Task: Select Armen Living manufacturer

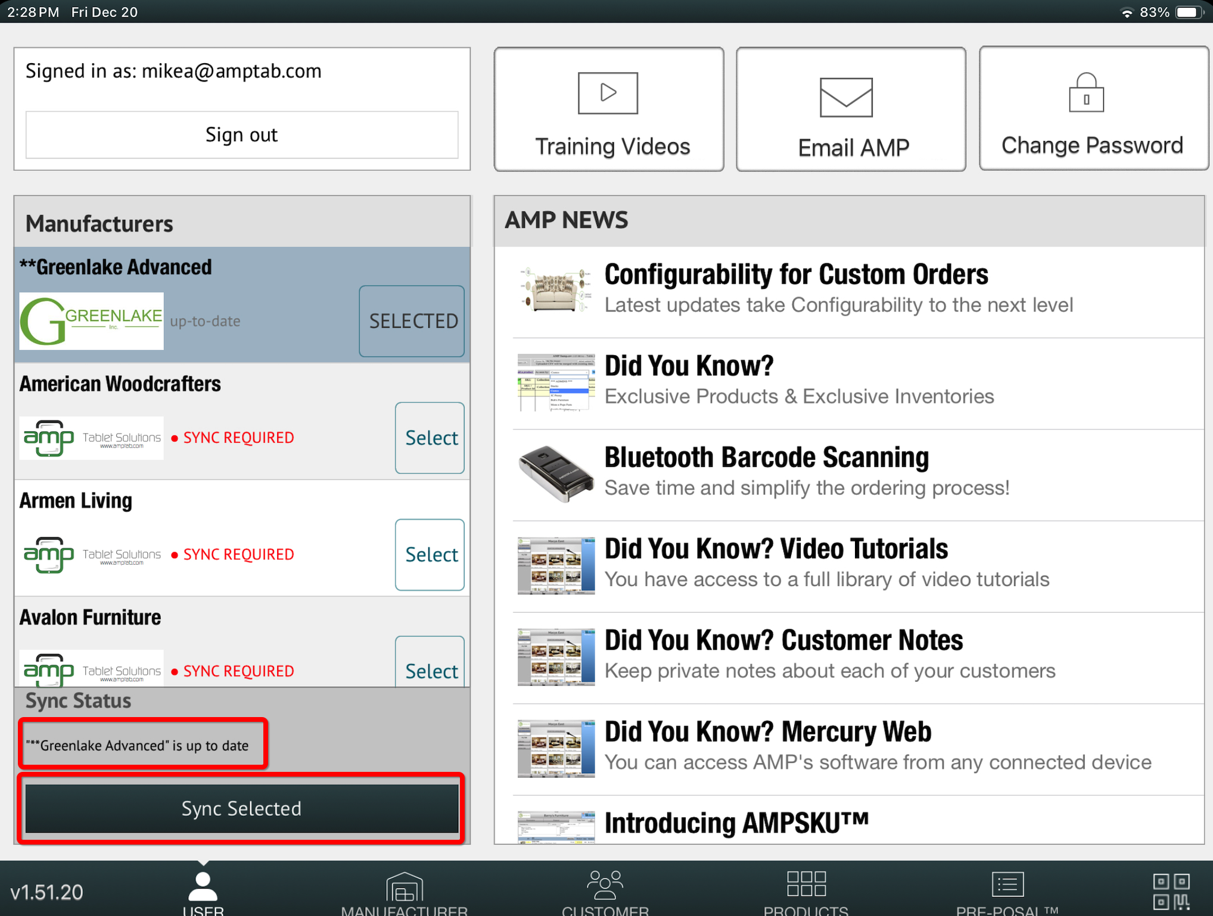Action: pos(430,554)
